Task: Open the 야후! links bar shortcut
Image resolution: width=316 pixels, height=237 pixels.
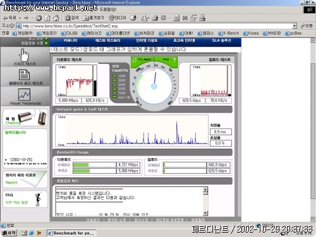Action: coord(186,33)
